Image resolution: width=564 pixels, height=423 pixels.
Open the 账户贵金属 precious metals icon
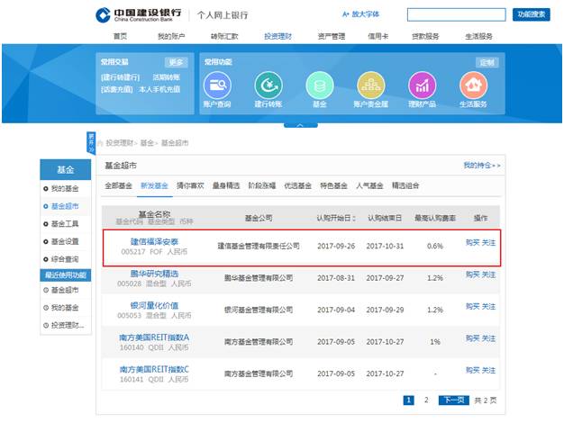(371, 85)
